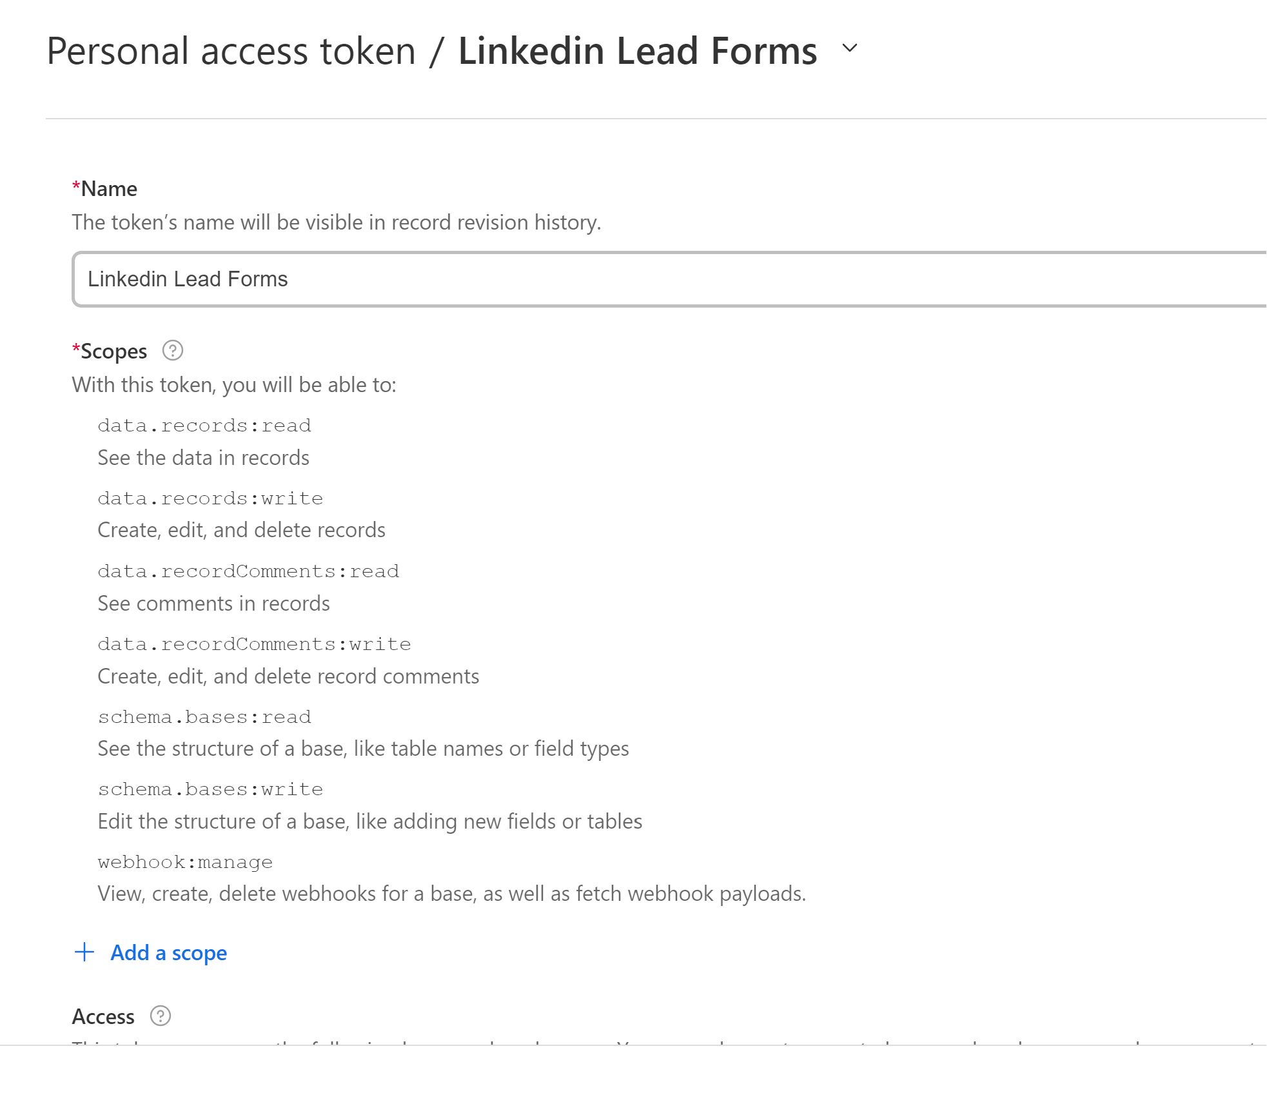Click the Name field label
Screen dimensions: 1267x1093
click(109, 189)
